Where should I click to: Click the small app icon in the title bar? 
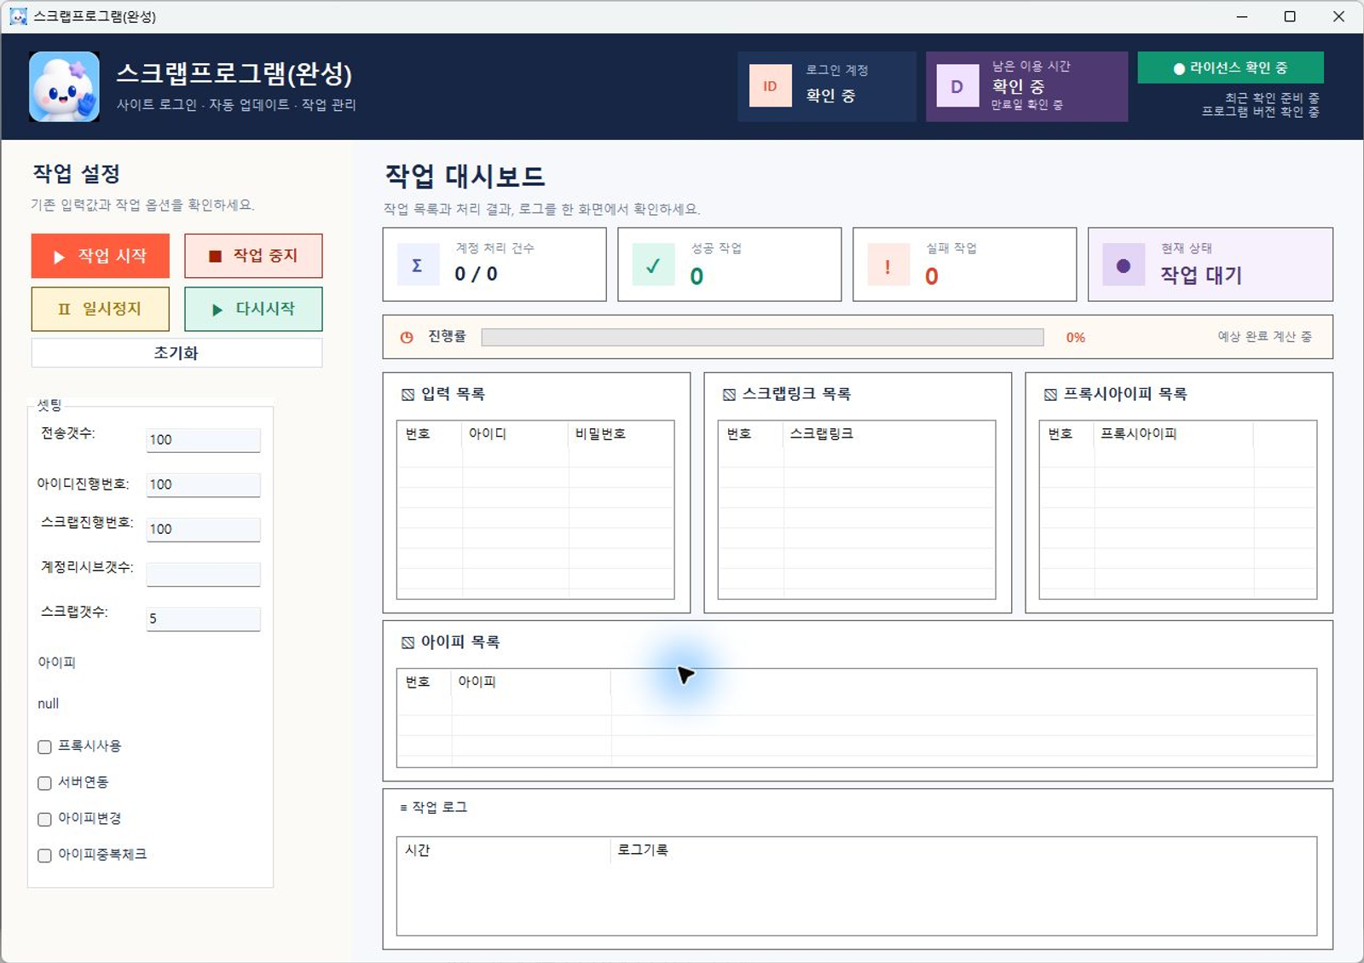[x=18, y=16]
